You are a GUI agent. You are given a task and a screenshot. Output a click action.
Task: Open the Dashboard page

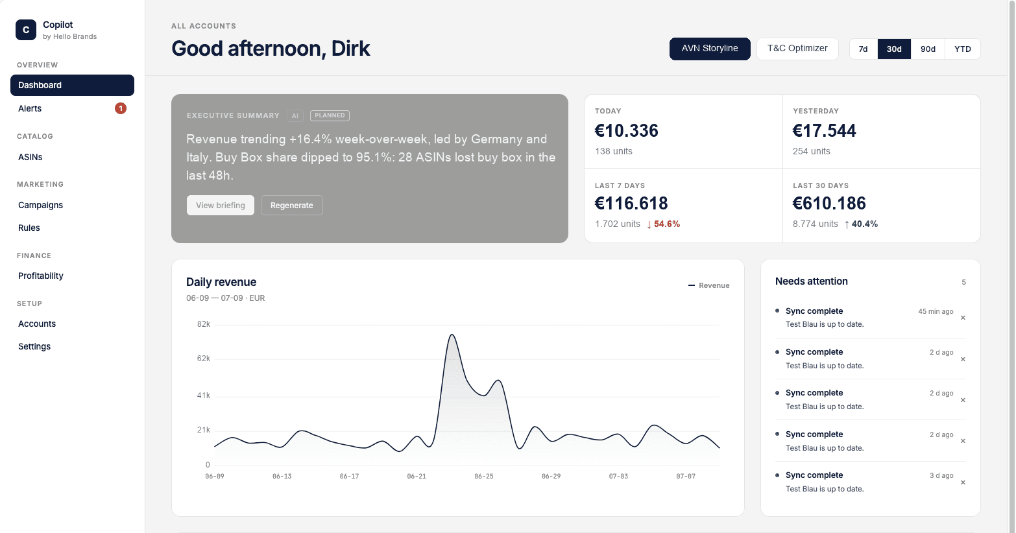(x=72, y=85)
